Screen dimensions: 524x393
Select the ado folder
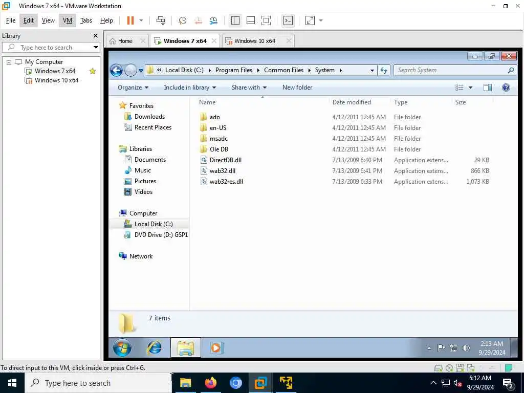pos(215,117)
